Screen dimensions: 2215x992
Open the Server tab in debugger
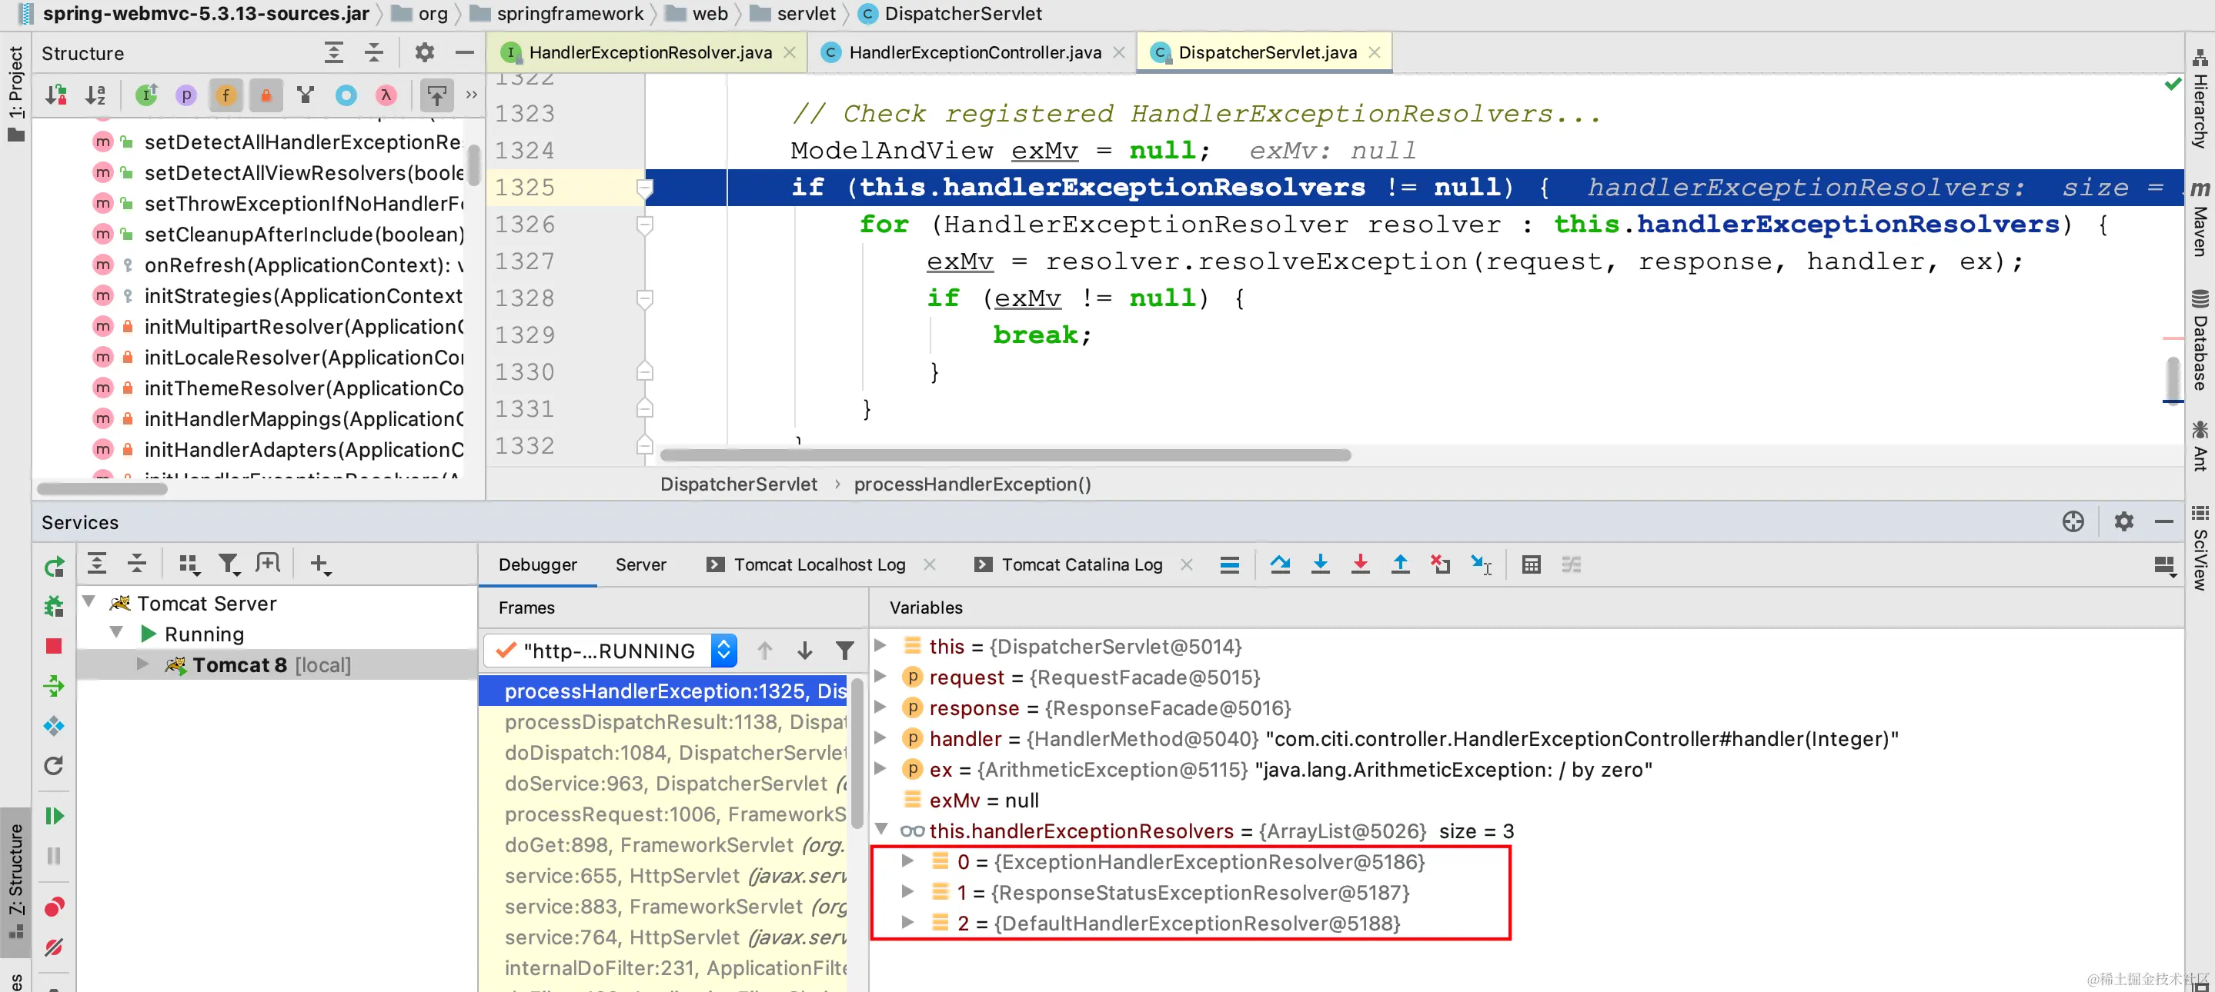tap(640, 564)
